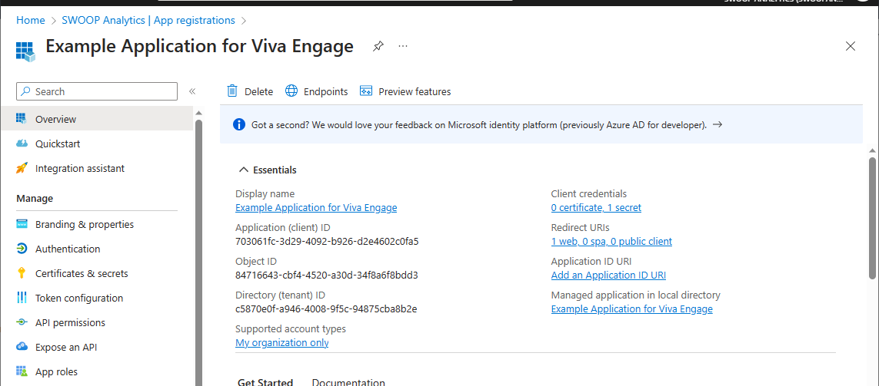
Task: Click the sidebar scroll-up arrow
Action: pyautogui.click(x=198, y=113)
